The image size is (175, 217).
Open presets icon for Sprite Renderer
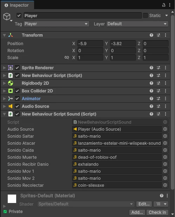tap(158, 68)
